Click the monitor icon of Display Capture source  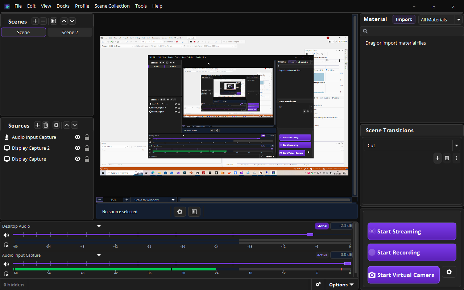[x=7, y=159]
